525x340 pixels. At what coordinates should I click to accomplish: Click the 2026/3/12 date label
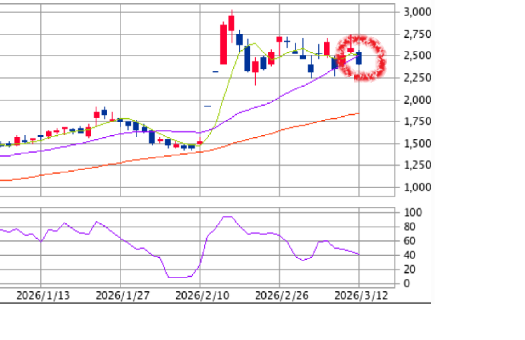pyautogui.click(x=361, y=296)
